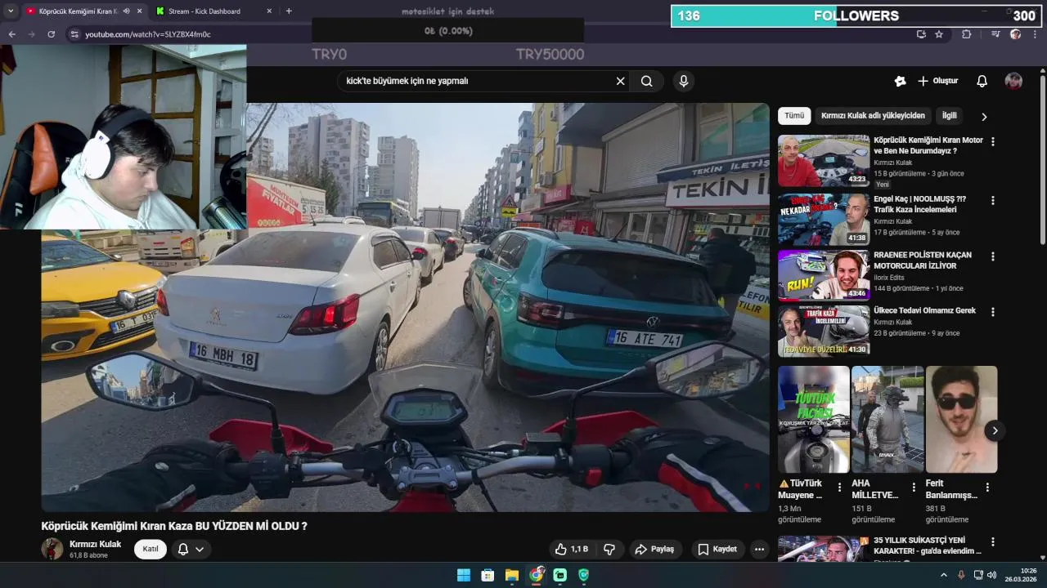Open Microsoft Store from taskbar
Screen dimensions: 1047x588
click(488, 575)
